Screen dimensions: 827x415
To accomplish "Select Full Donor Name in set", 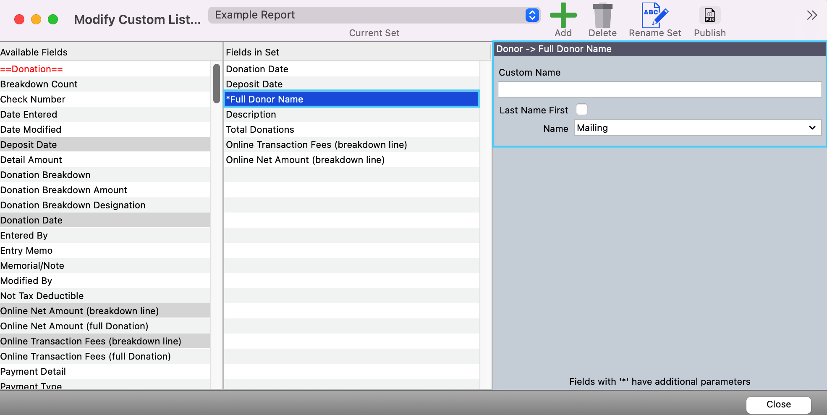I will [x=351, y=99].
